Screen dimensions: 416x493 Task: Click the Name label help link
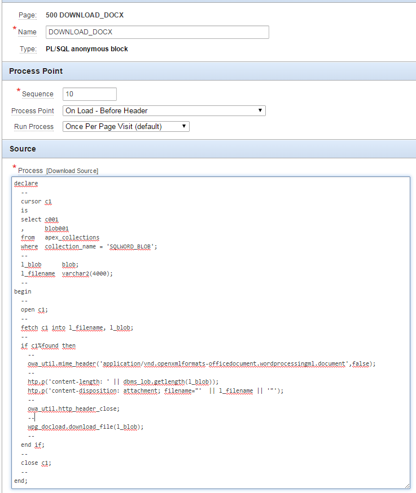pyautogui.click(x=27, y=32)
